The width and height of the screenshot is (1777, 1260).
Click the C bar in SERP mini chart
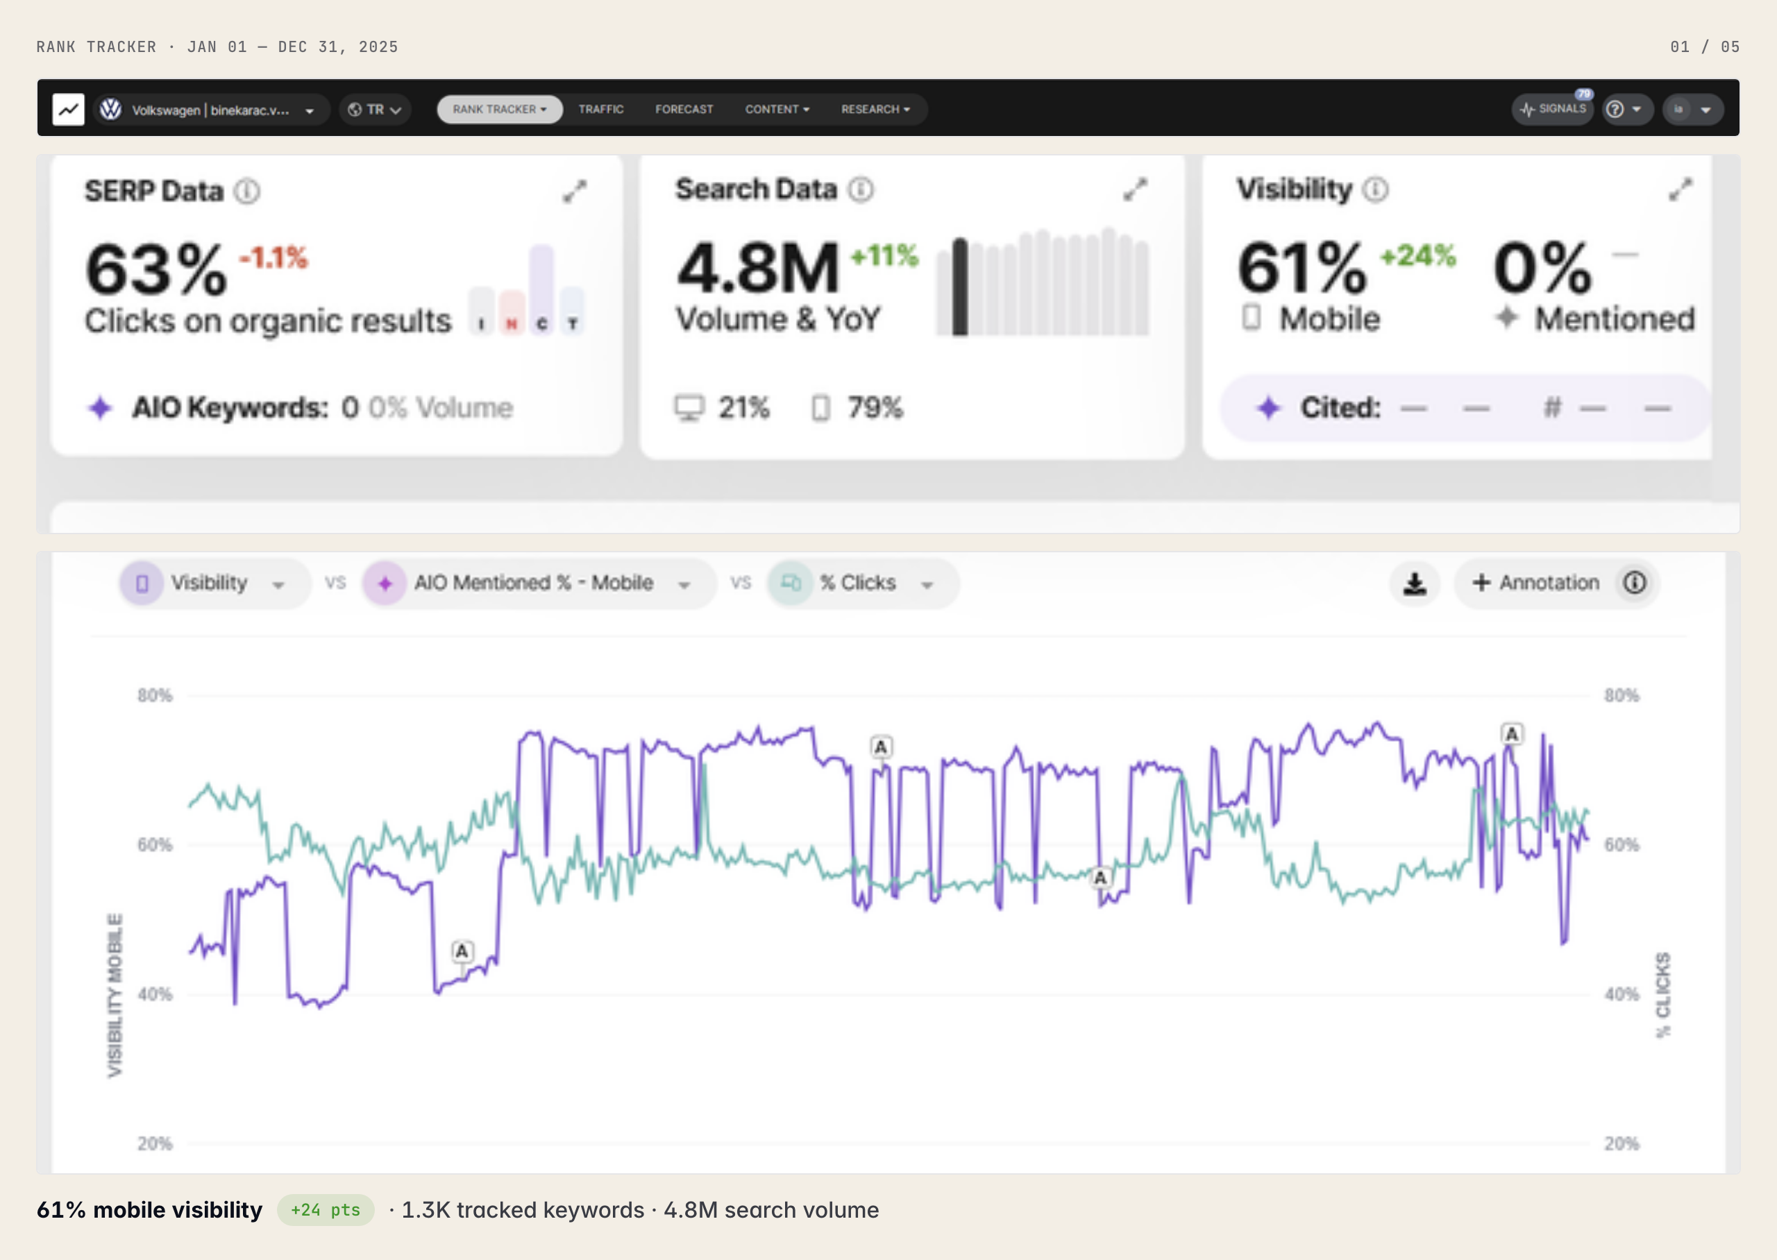[541, 289]
